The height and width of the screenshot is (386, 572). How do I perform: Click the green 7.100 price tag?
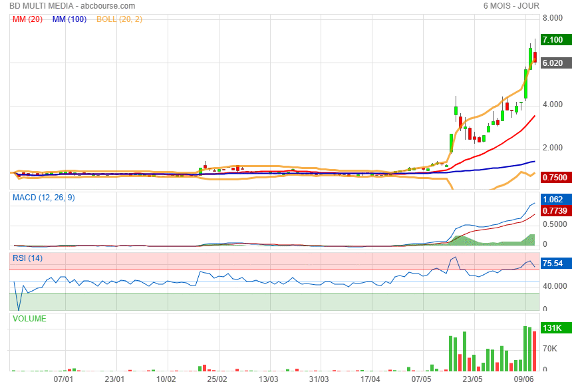[556, 39]
